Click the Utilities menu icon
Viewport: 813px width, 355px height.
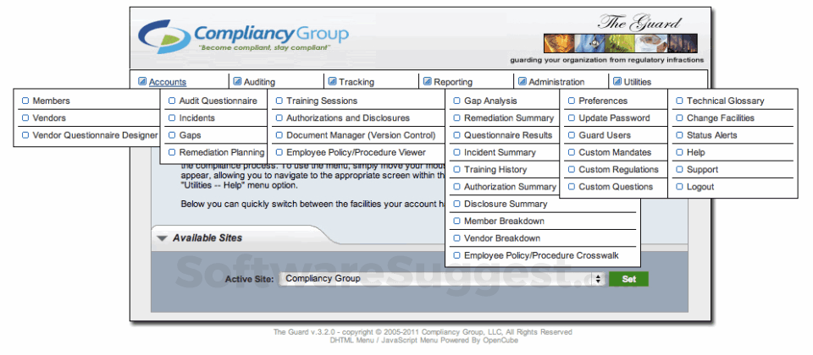(617, 81)
